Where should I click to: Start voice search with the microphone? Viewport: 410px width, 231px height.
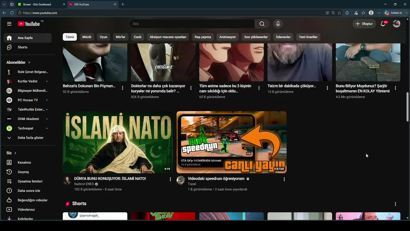[x=278, y=24]
